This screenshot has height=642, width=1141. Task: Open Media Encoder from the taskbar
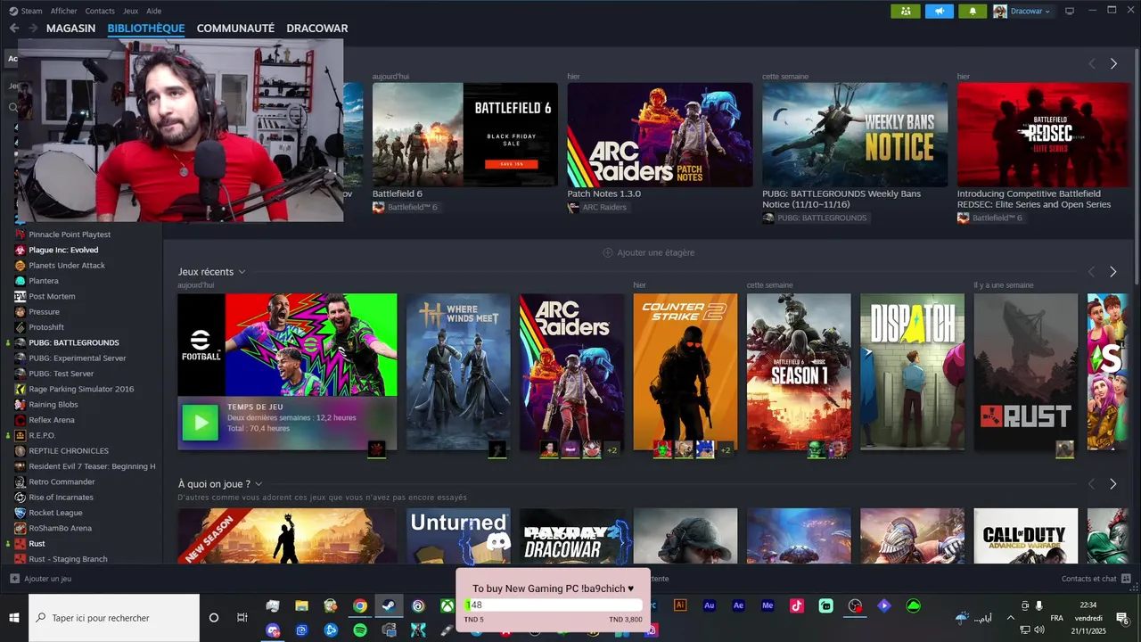(x=768, y=605)
